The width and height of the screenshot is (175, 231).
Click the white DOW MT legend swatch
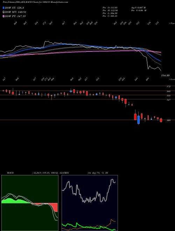[3, 12]
